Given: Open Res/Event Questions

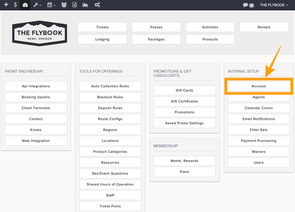Looking at the screenshot, I should pyautogui.click(x=110, y=174).
